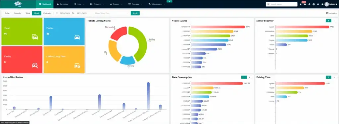The image size is (339, 124).
Task: Open the Dashboard tab
Action: (45, 4)
